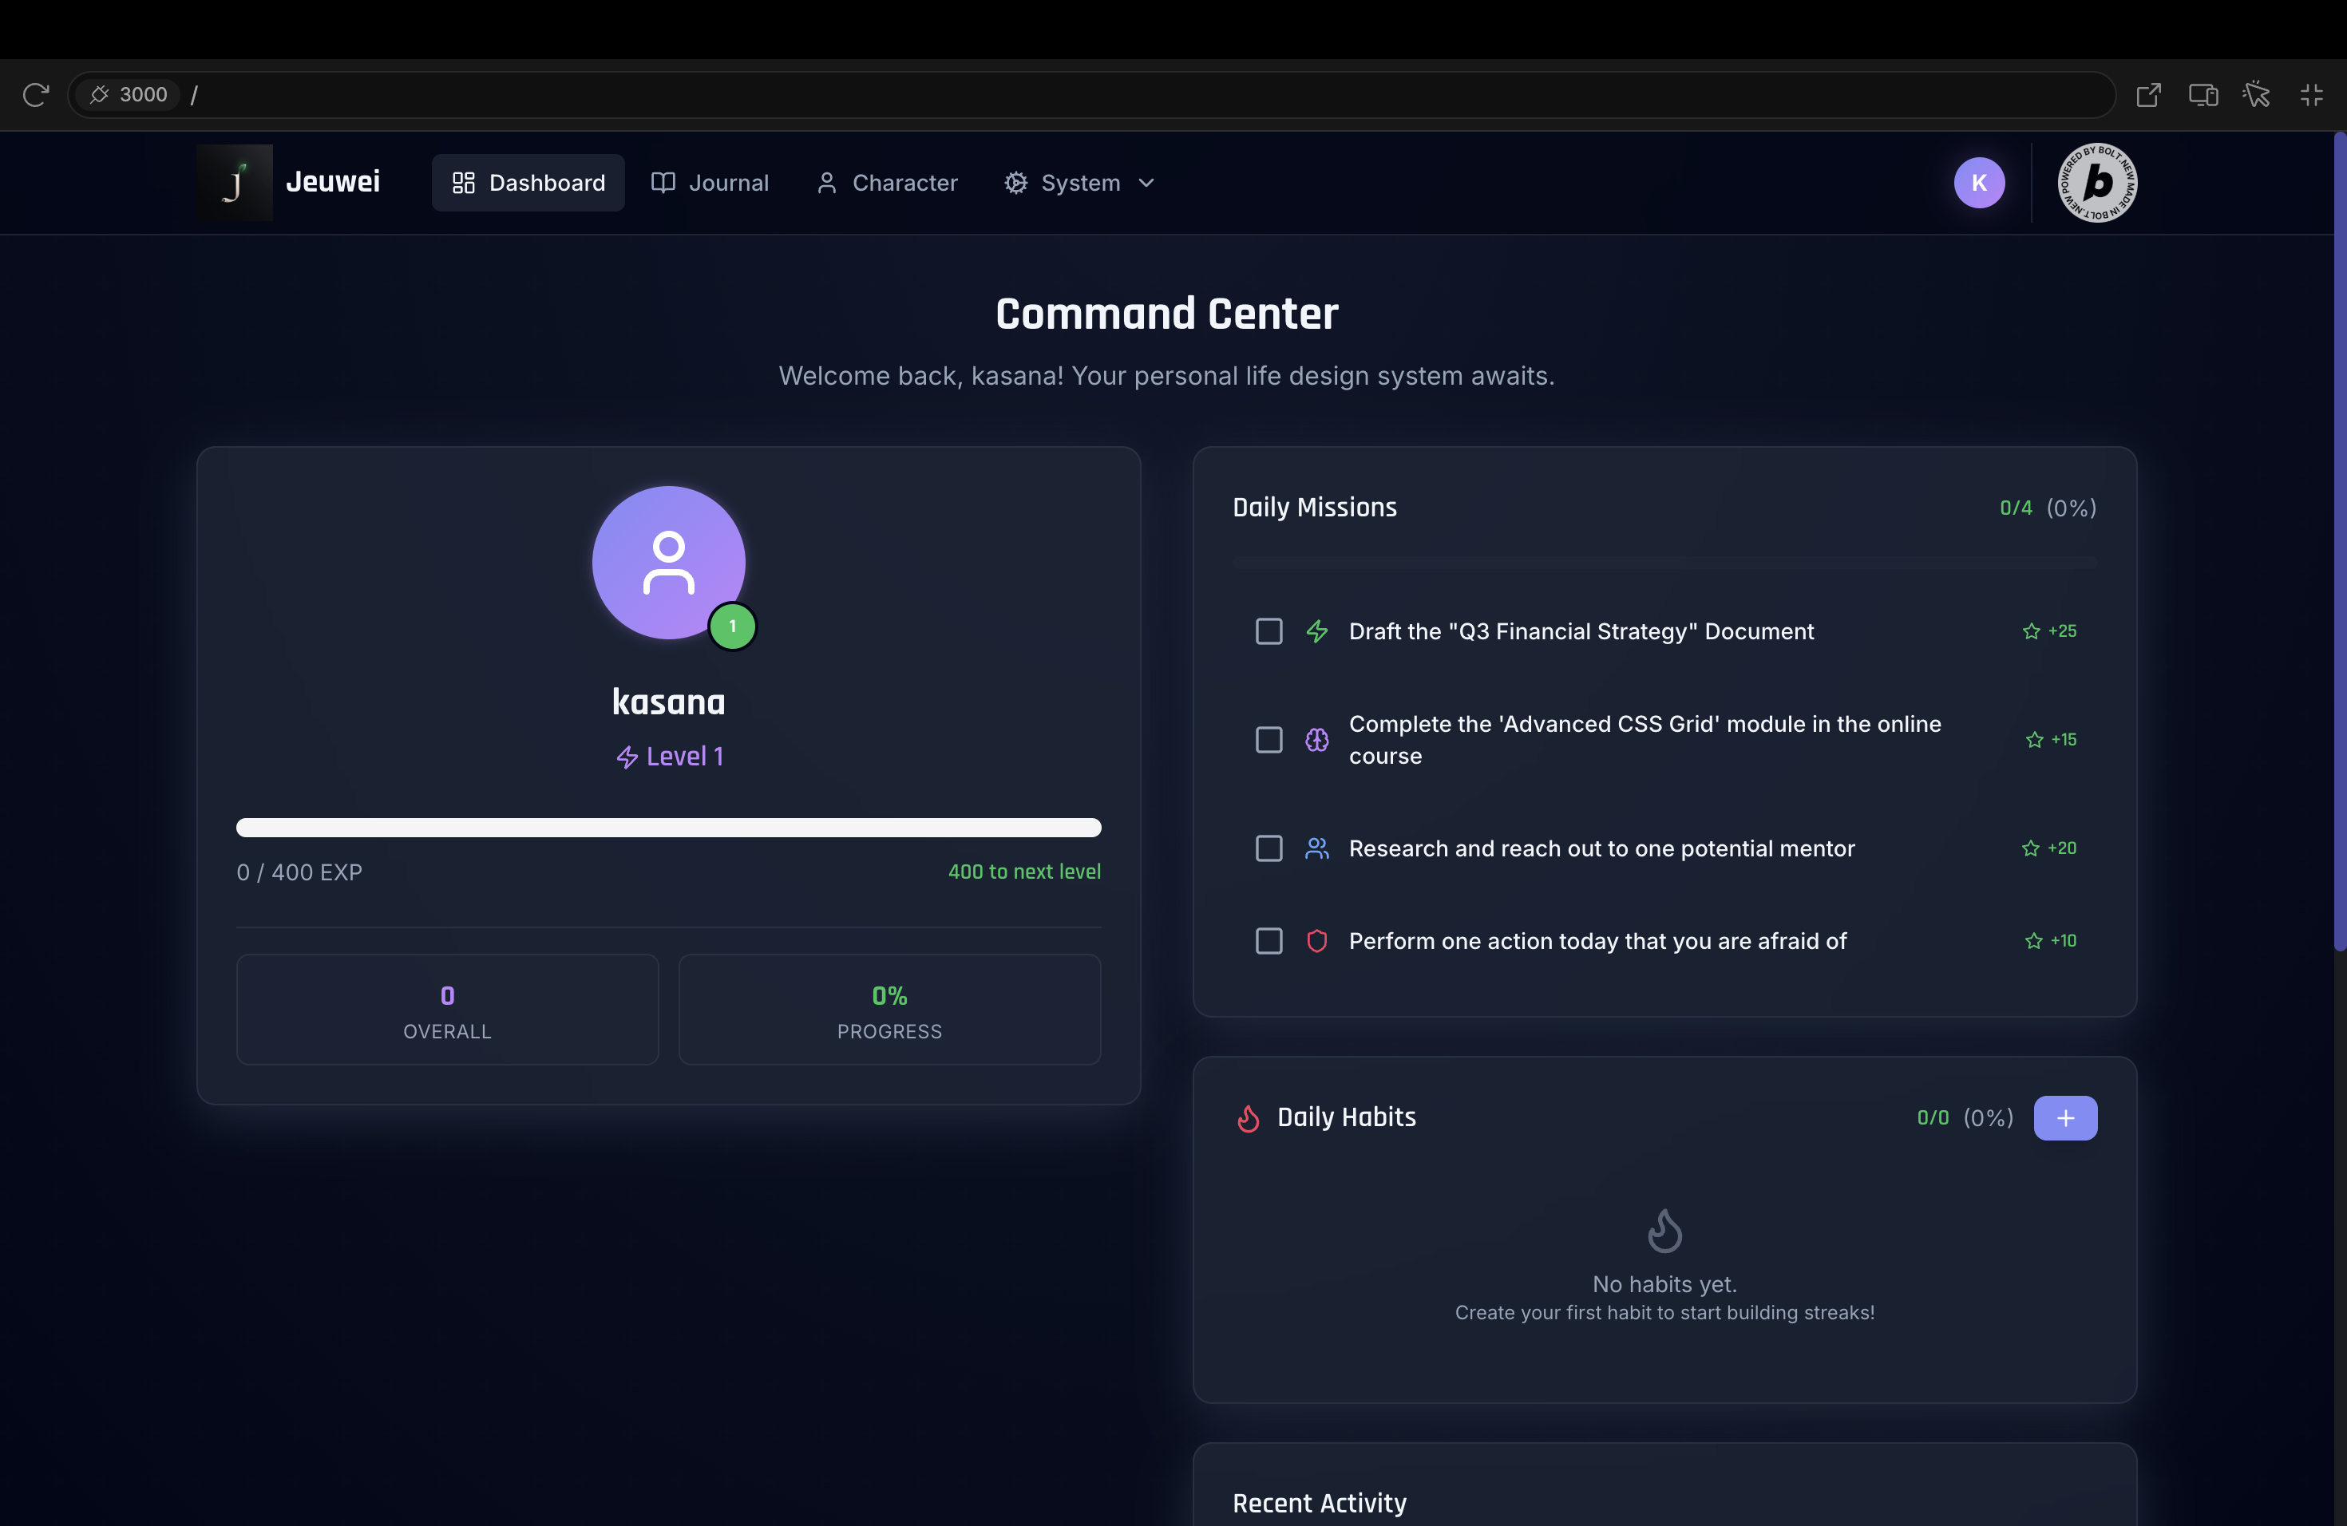The width and height of the screenshot is (2347, 1526).
Task: Expand the System dropdown menu
Action: pos(1080,183)
